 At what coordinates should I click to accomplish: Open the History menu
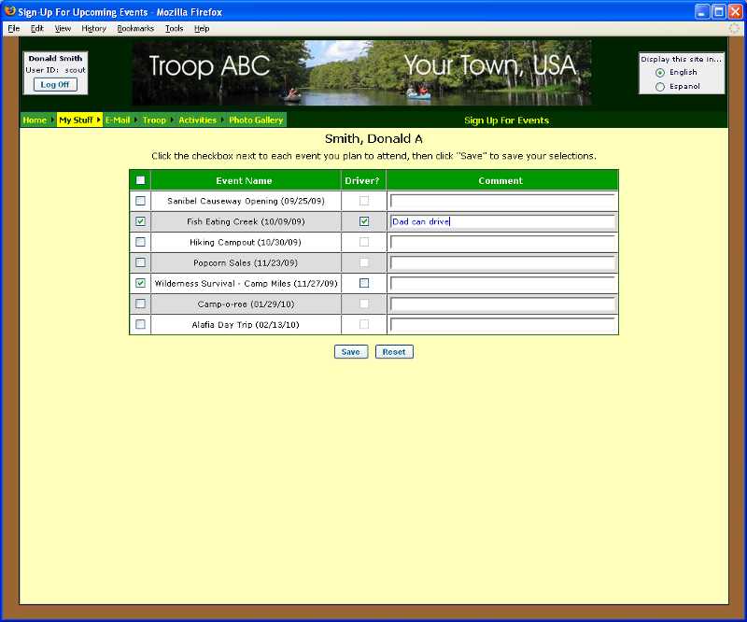coord(94,29)
